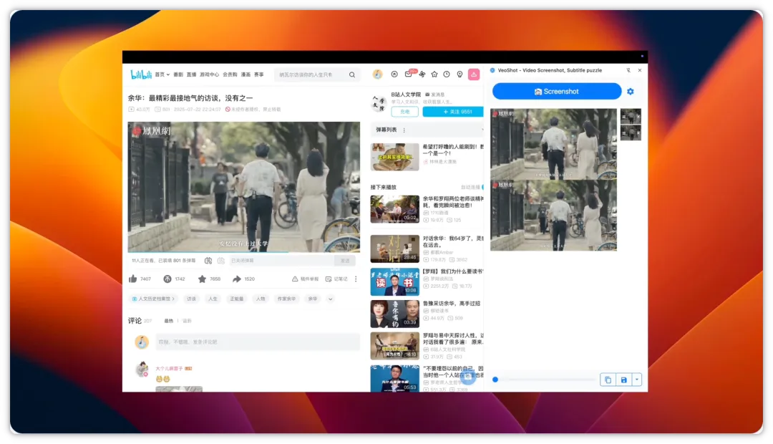
Task: Select the 作家余华 tag
Action: click(286, 299)
